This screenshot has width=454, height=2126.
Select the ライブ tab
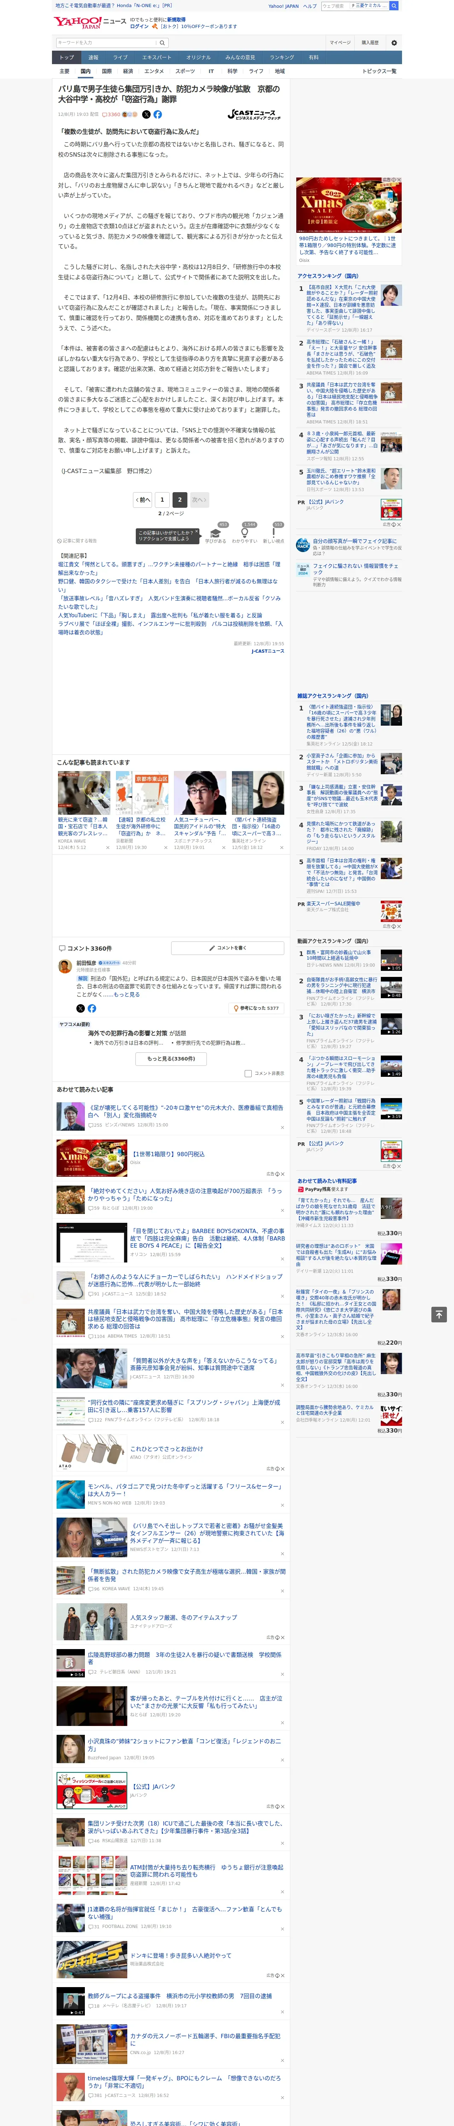pos(120,58)
